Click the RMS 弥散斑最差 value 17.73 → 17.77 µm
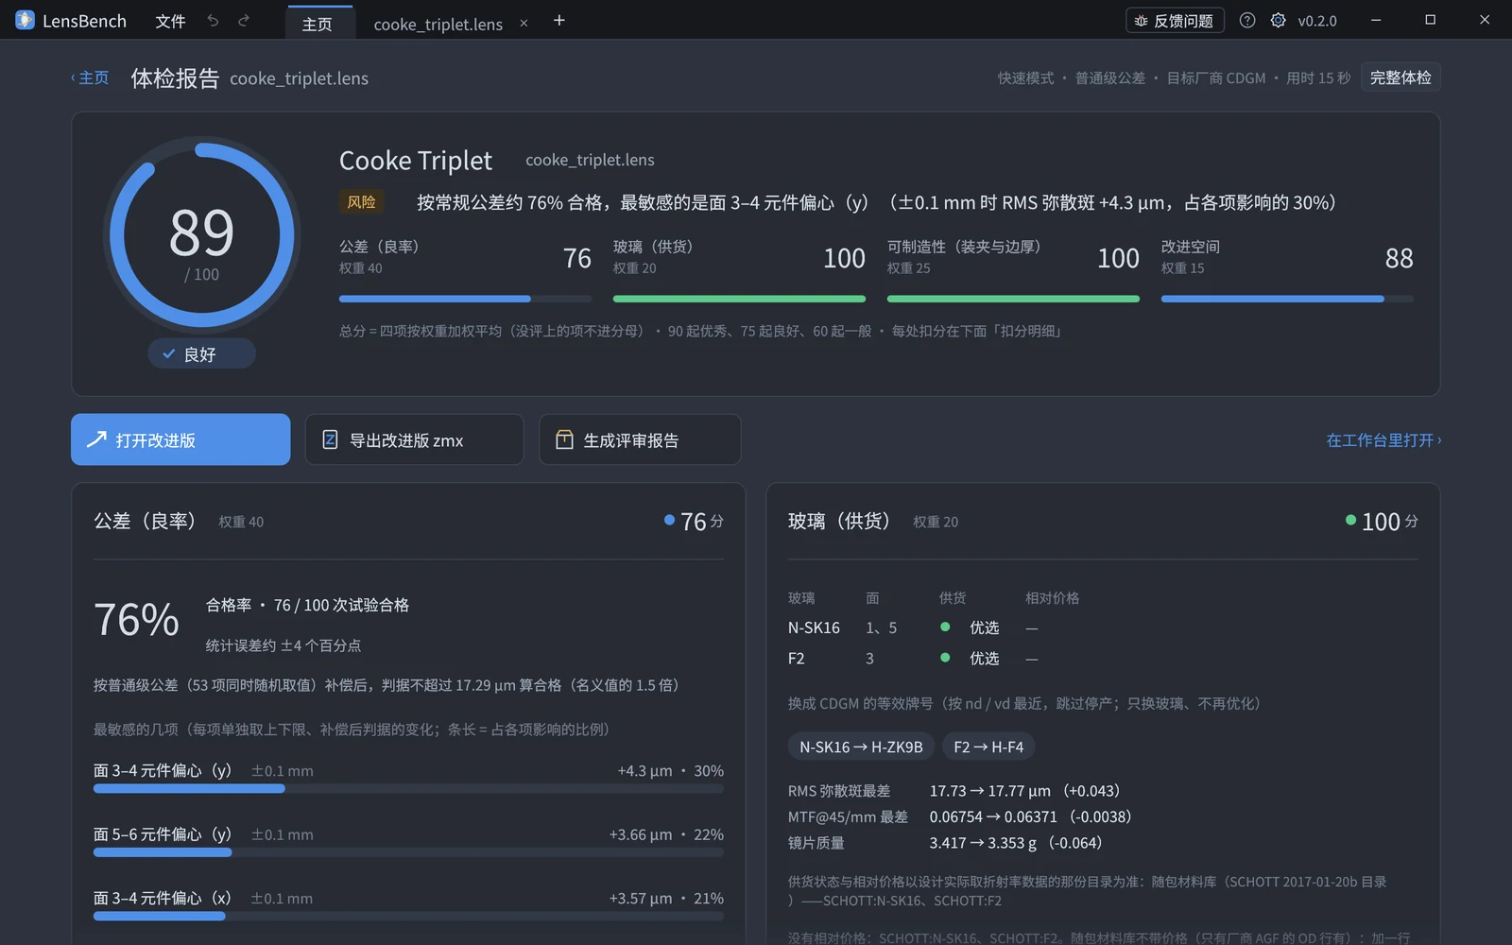The image size is (1512, 945). pyautogui.click(x=1024, y=790)
